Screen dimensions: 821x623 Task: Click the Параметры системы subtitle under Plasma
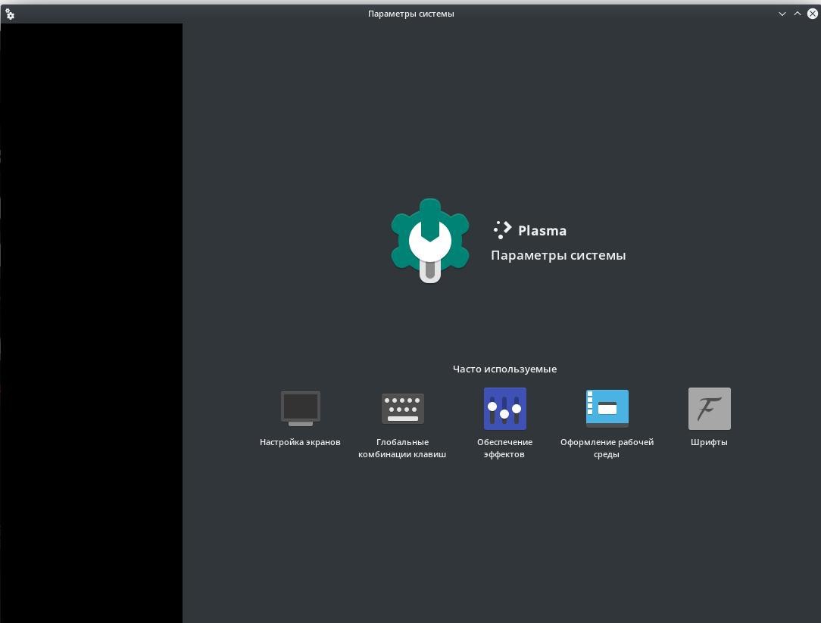pos(558,255)
